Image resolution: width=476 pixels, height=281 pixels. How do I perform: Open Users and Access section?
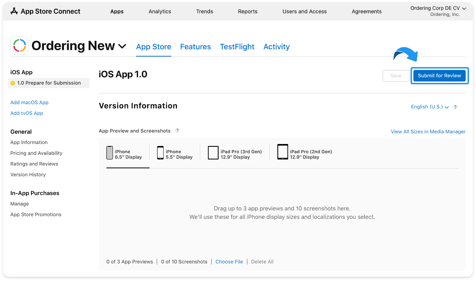click(x=305, y=12)
